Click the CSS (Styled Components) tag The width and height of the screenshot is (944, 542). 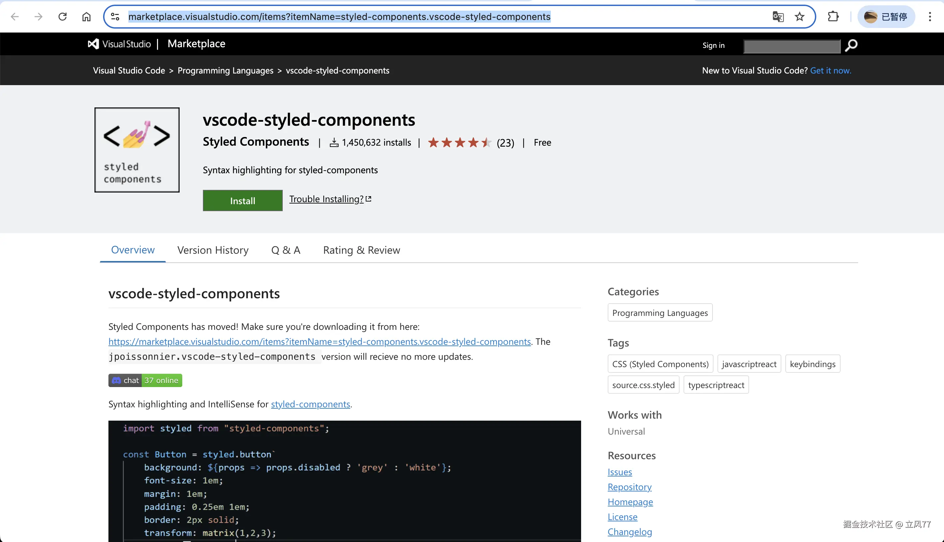660,364
